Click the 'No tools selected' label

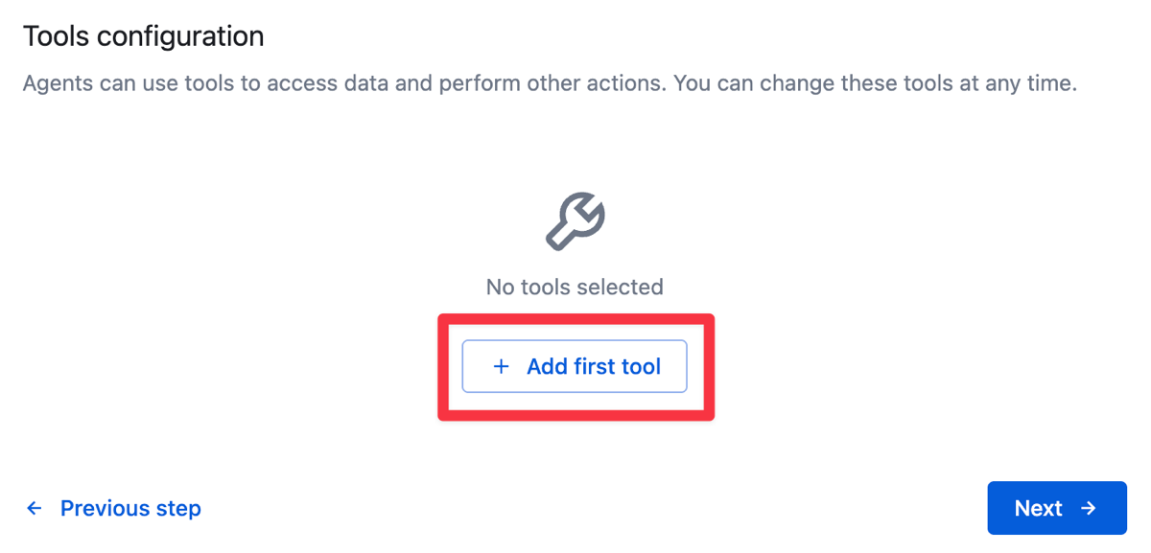tap(575, 287)
